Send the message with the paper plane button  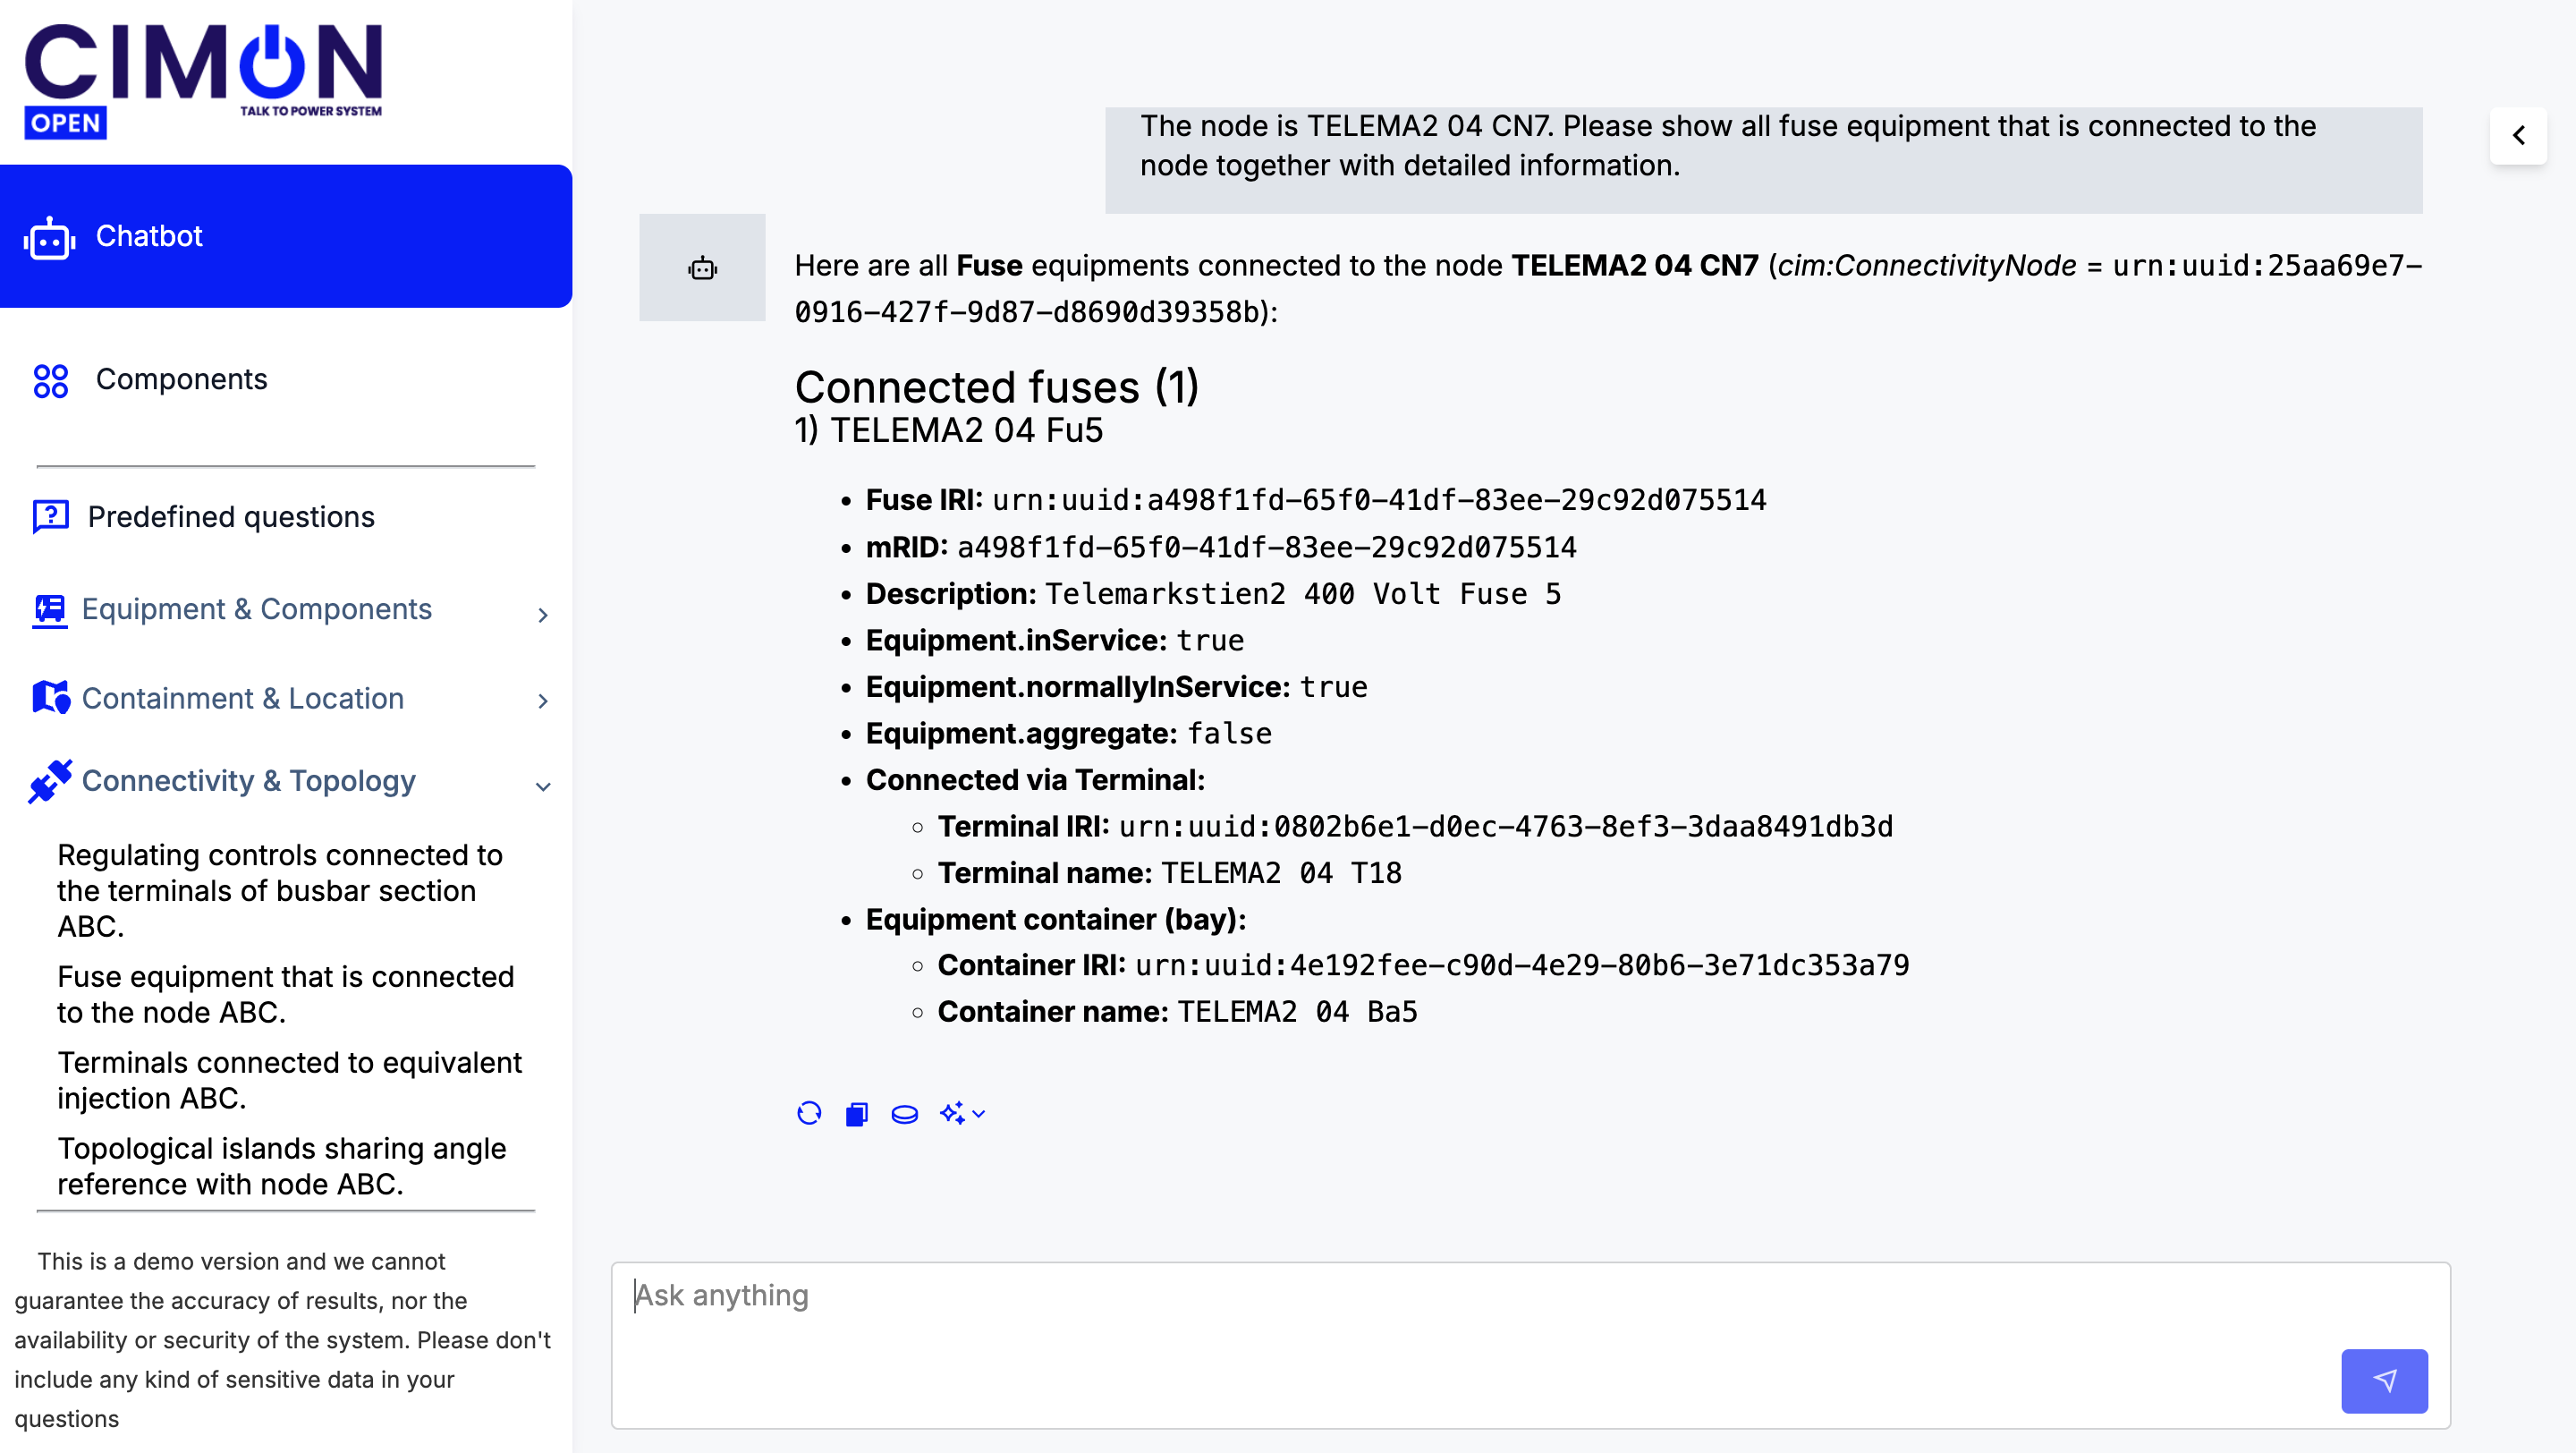pos(2383,1380)
